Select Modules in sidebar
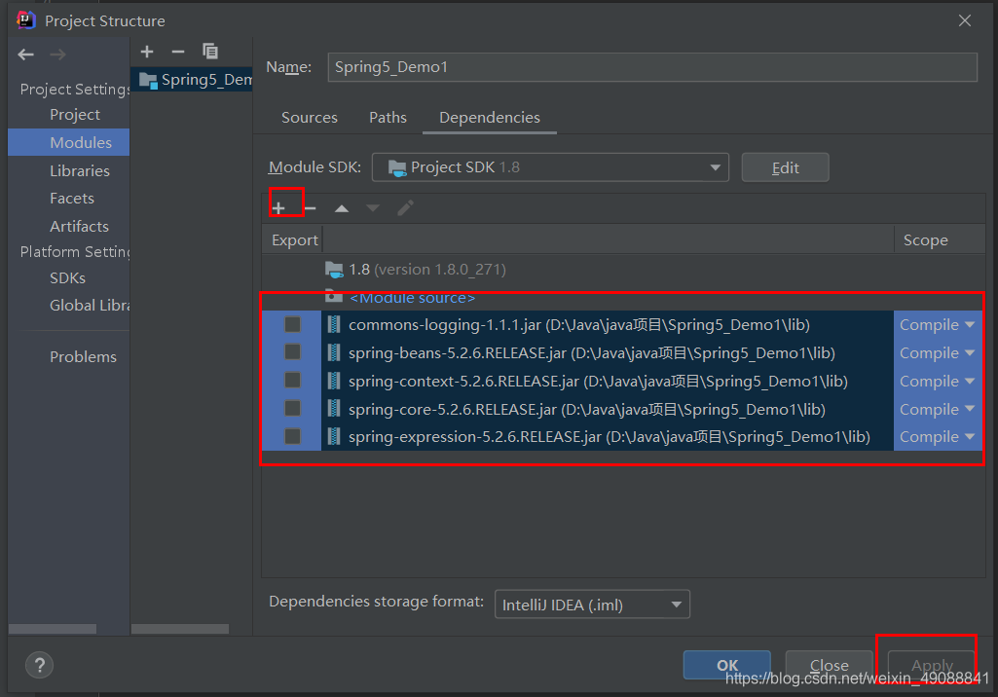This screenshot has height=697, width=998. point(69,142)
